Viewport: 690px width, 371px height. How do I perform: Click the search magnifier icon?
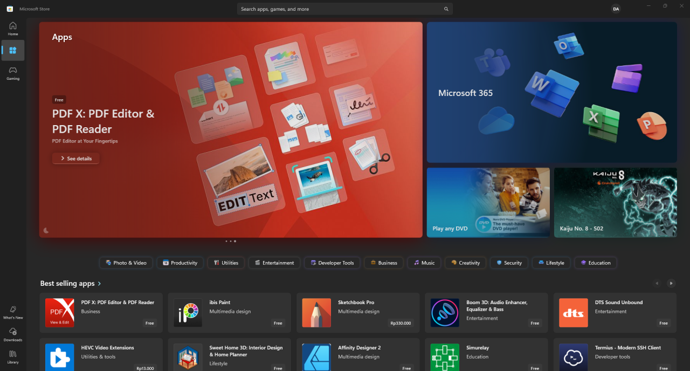point(446,9)
